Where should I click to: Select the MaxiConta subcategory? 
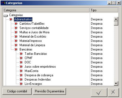pyautogui.click(x=31, y=71)
